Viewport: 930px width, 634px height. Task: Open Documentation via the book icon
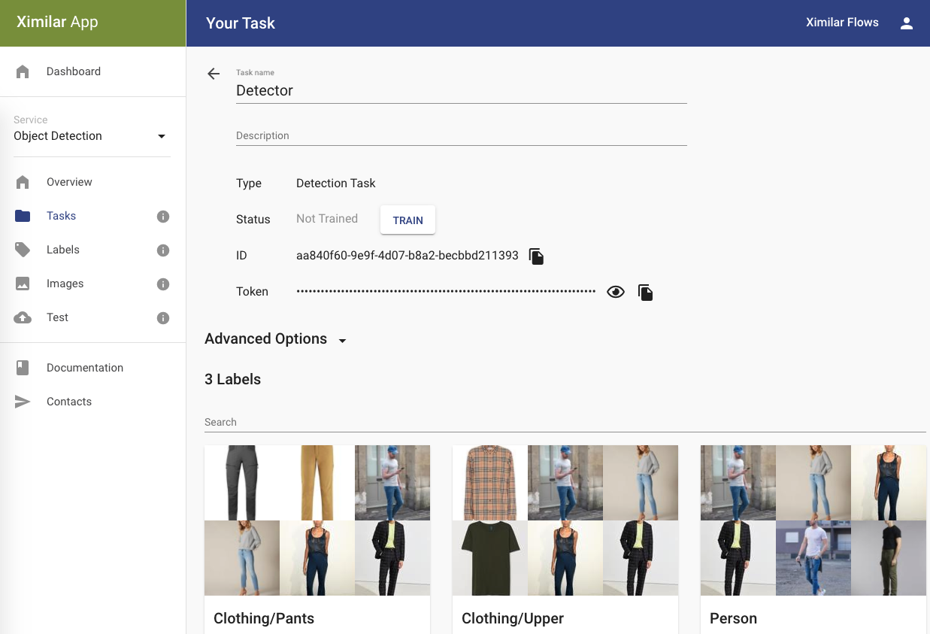(23, 368)
